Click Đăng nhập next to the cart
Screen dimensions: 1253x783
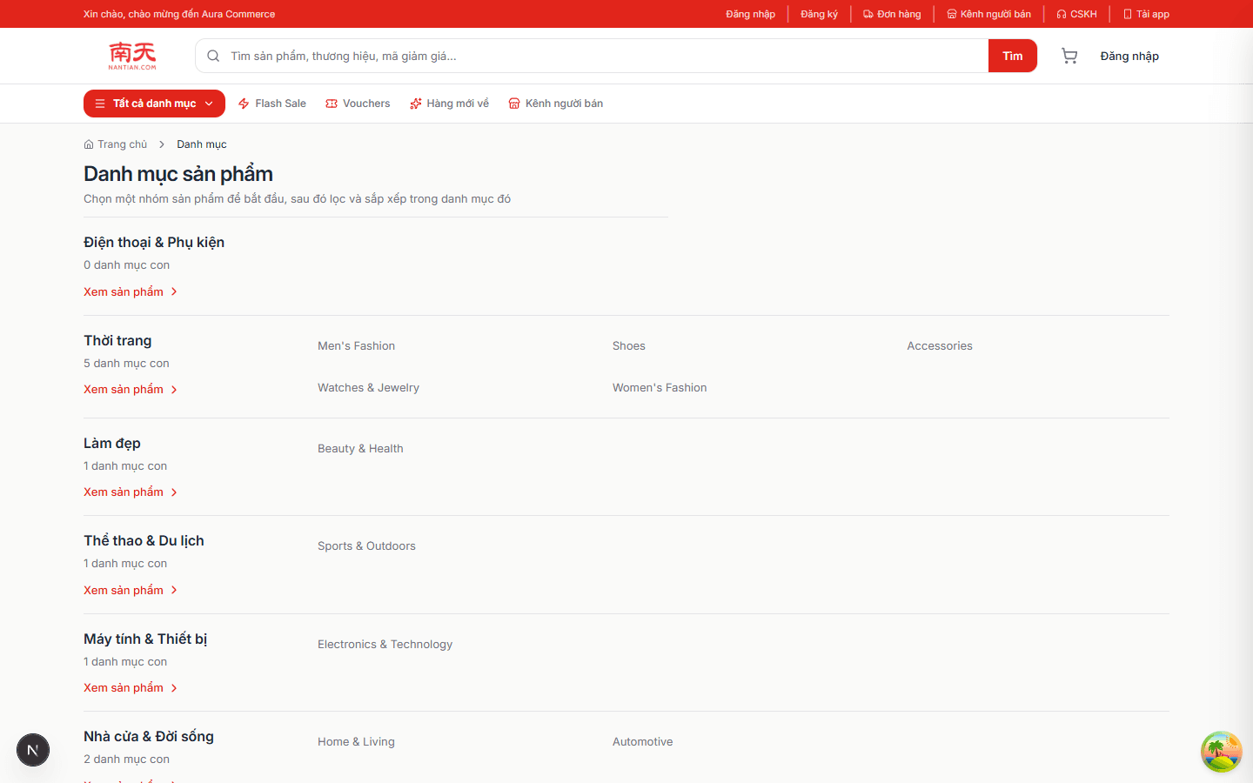pyautogui.click(x=1129, y=56)
